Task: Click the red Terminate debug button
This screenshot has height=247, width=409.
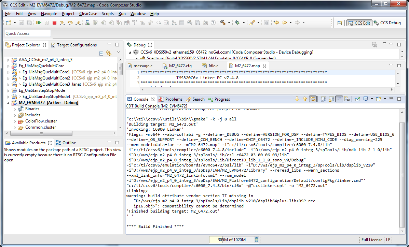Action: tap(54, 23)
